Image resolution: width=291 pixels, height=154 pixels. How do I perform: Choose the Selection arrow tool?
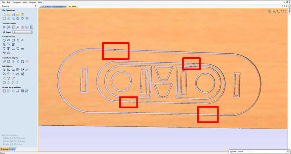tap(4, 70)
